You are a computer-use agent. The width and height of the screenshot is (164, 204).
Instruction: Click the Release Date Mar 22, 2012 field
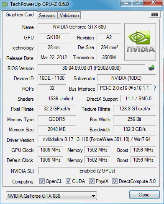54,58
